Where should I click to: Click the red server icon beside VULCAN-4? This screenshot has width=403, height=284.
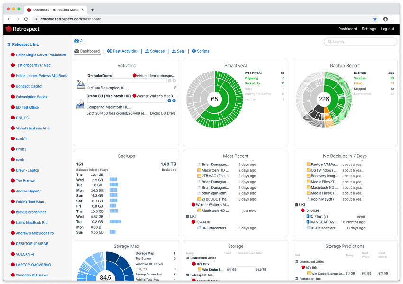coord(13,254)
